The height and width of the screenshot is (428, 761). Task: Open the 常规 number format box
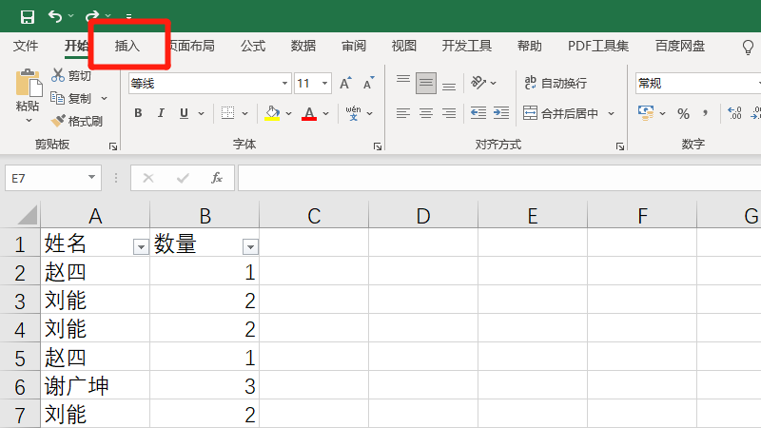click(x=698, y=84)
